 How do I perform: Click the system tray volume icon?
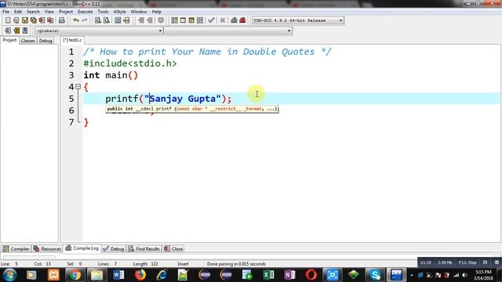click(x=464, y=275)
